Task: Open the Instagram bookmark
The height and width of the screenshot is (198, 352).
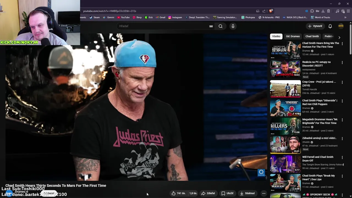Action: click(x=175, y=17)
